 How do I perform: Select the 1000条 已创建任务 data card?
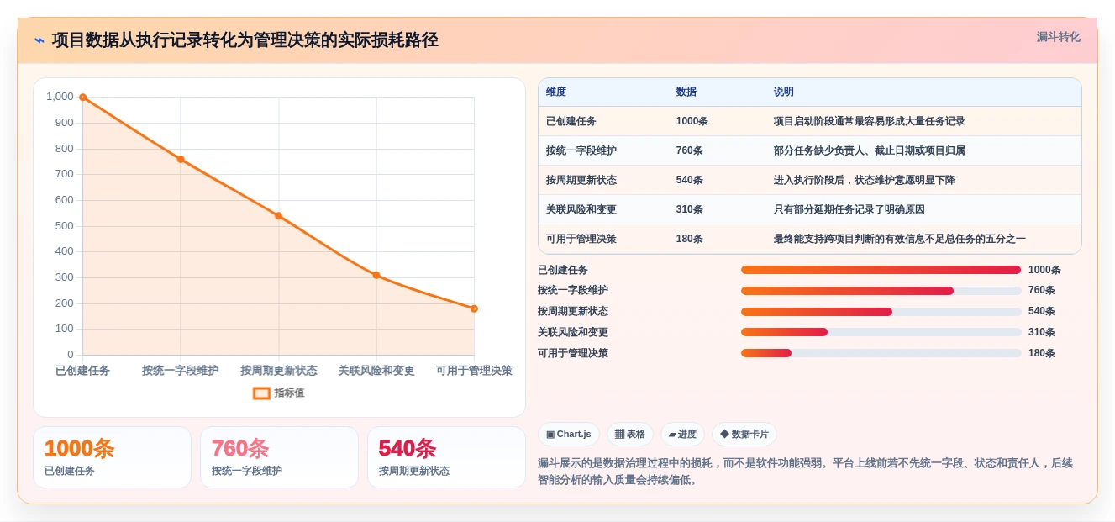(112, 457)
